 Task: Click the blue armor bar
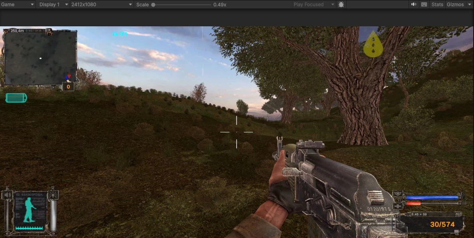click(x=432, y=197)
